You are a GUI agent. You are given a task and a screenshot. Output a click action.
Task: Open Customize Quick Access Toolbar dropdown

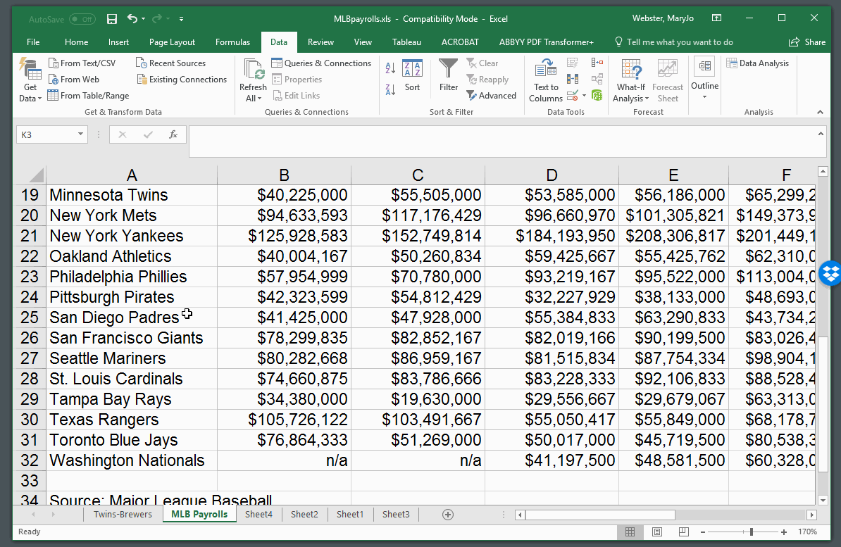(181, 19)
